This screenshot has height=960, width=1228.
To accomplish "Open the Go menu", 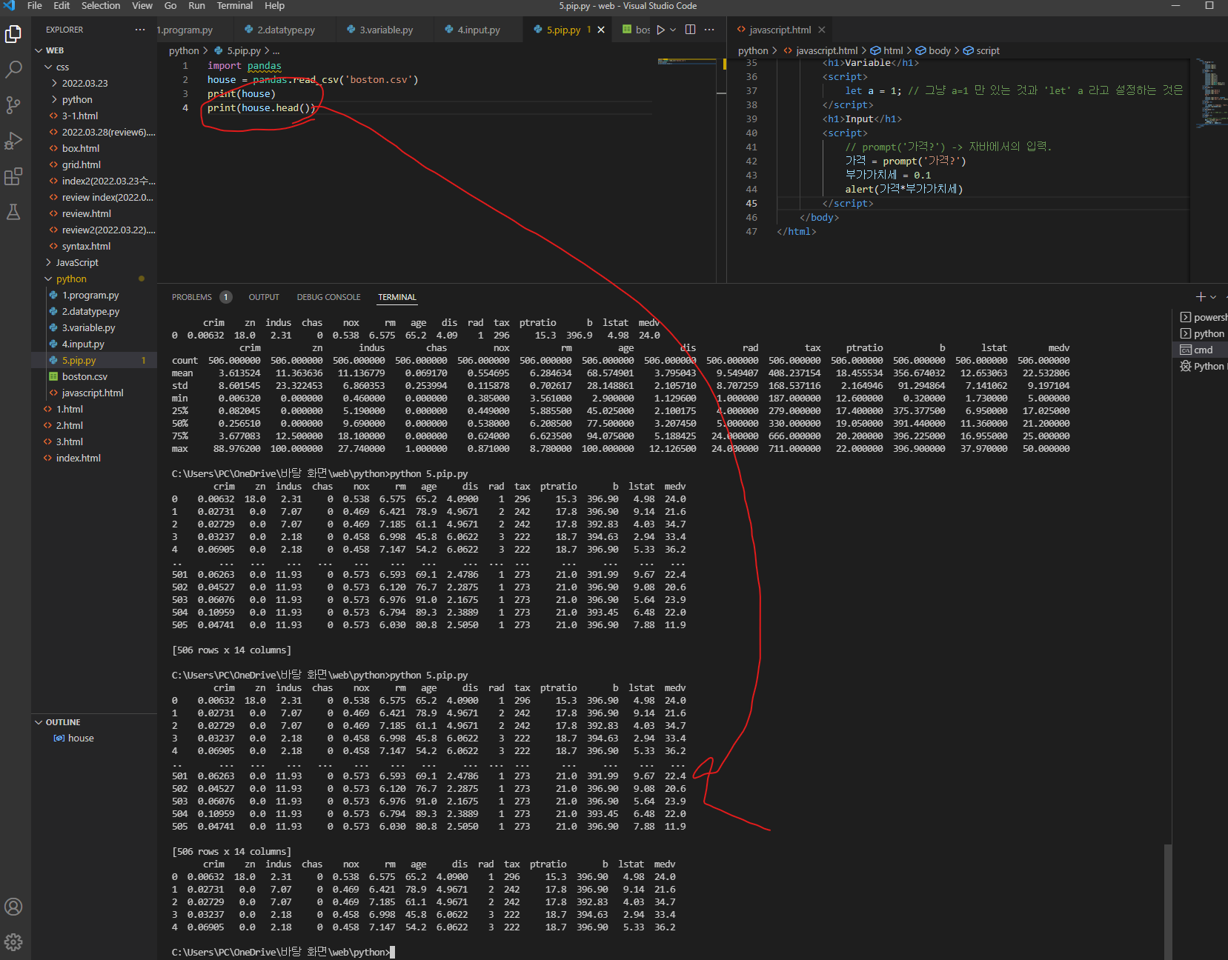I will [x=170, y=6].
